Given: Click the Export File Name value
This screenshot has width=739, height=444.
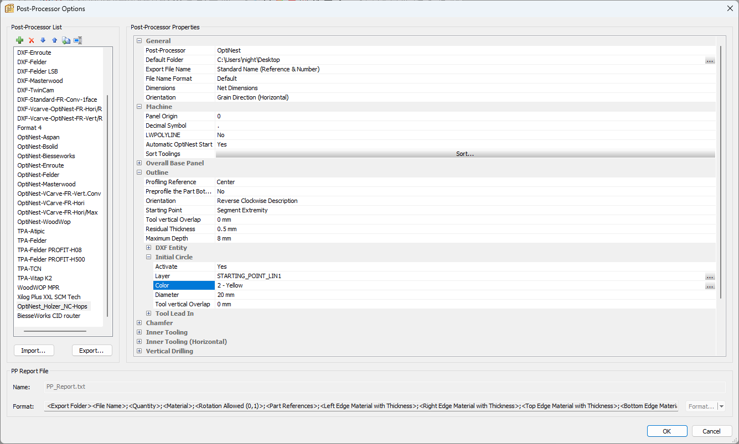Looking at the screenshot, I should click(x=268, y=69).
